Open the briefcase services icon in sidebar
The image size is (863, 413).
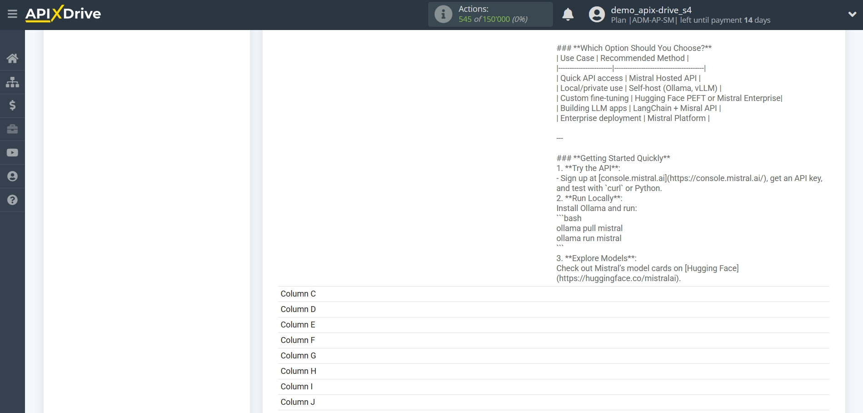tap(12, 129)
